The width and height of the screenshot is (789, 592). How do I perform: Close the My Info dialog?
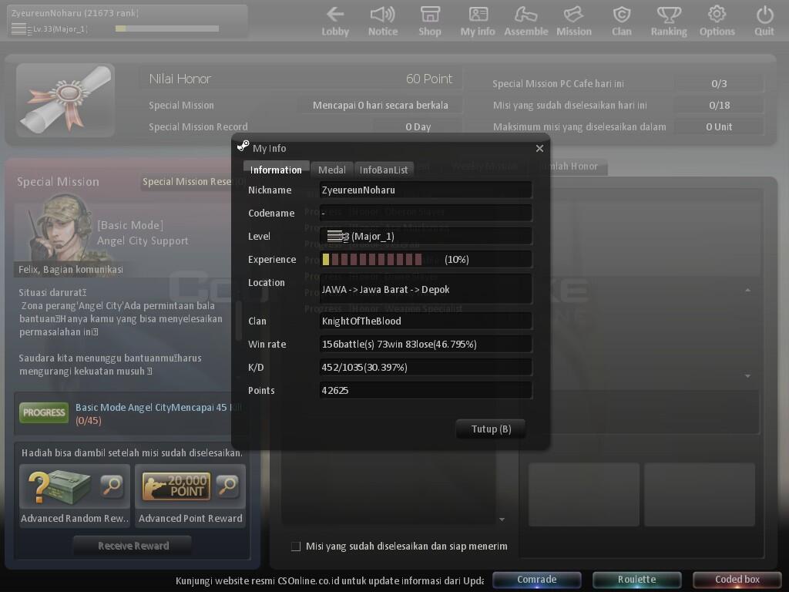click(x=539, y=148)
